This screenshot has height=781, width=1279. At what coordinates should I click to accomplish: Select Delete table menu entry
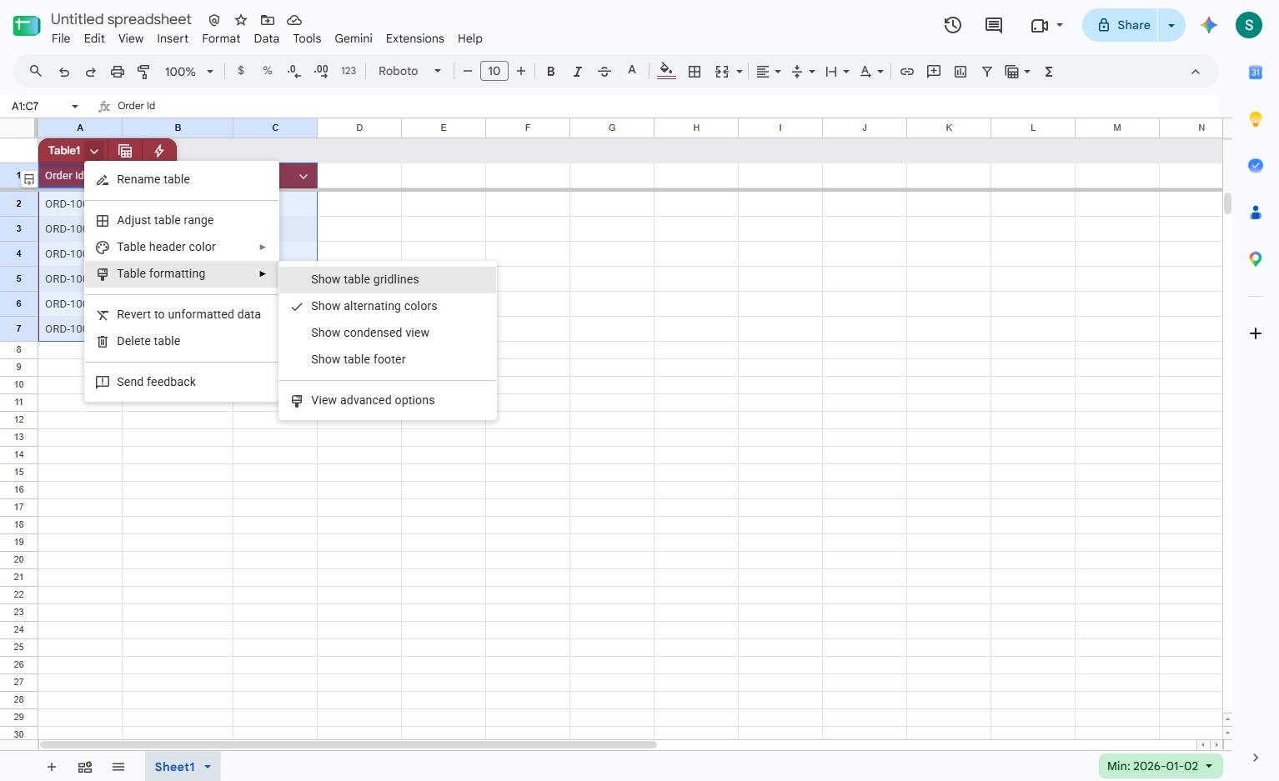(182, 341)
